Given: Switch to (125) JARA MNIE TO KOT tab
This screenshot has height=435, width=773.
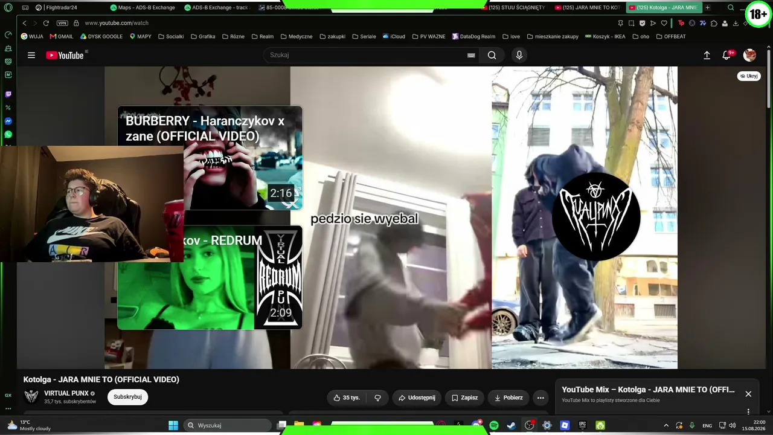Looking at the screenshot, I should tap(588, 7).
